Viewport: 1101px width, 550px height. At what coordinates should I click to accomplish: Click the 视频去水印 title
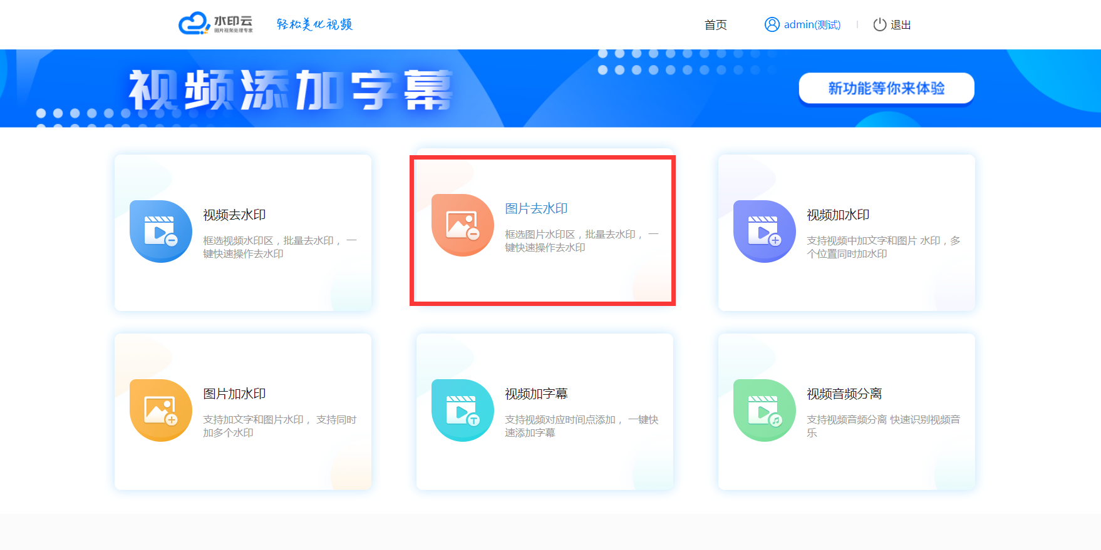tap(234, 215)
